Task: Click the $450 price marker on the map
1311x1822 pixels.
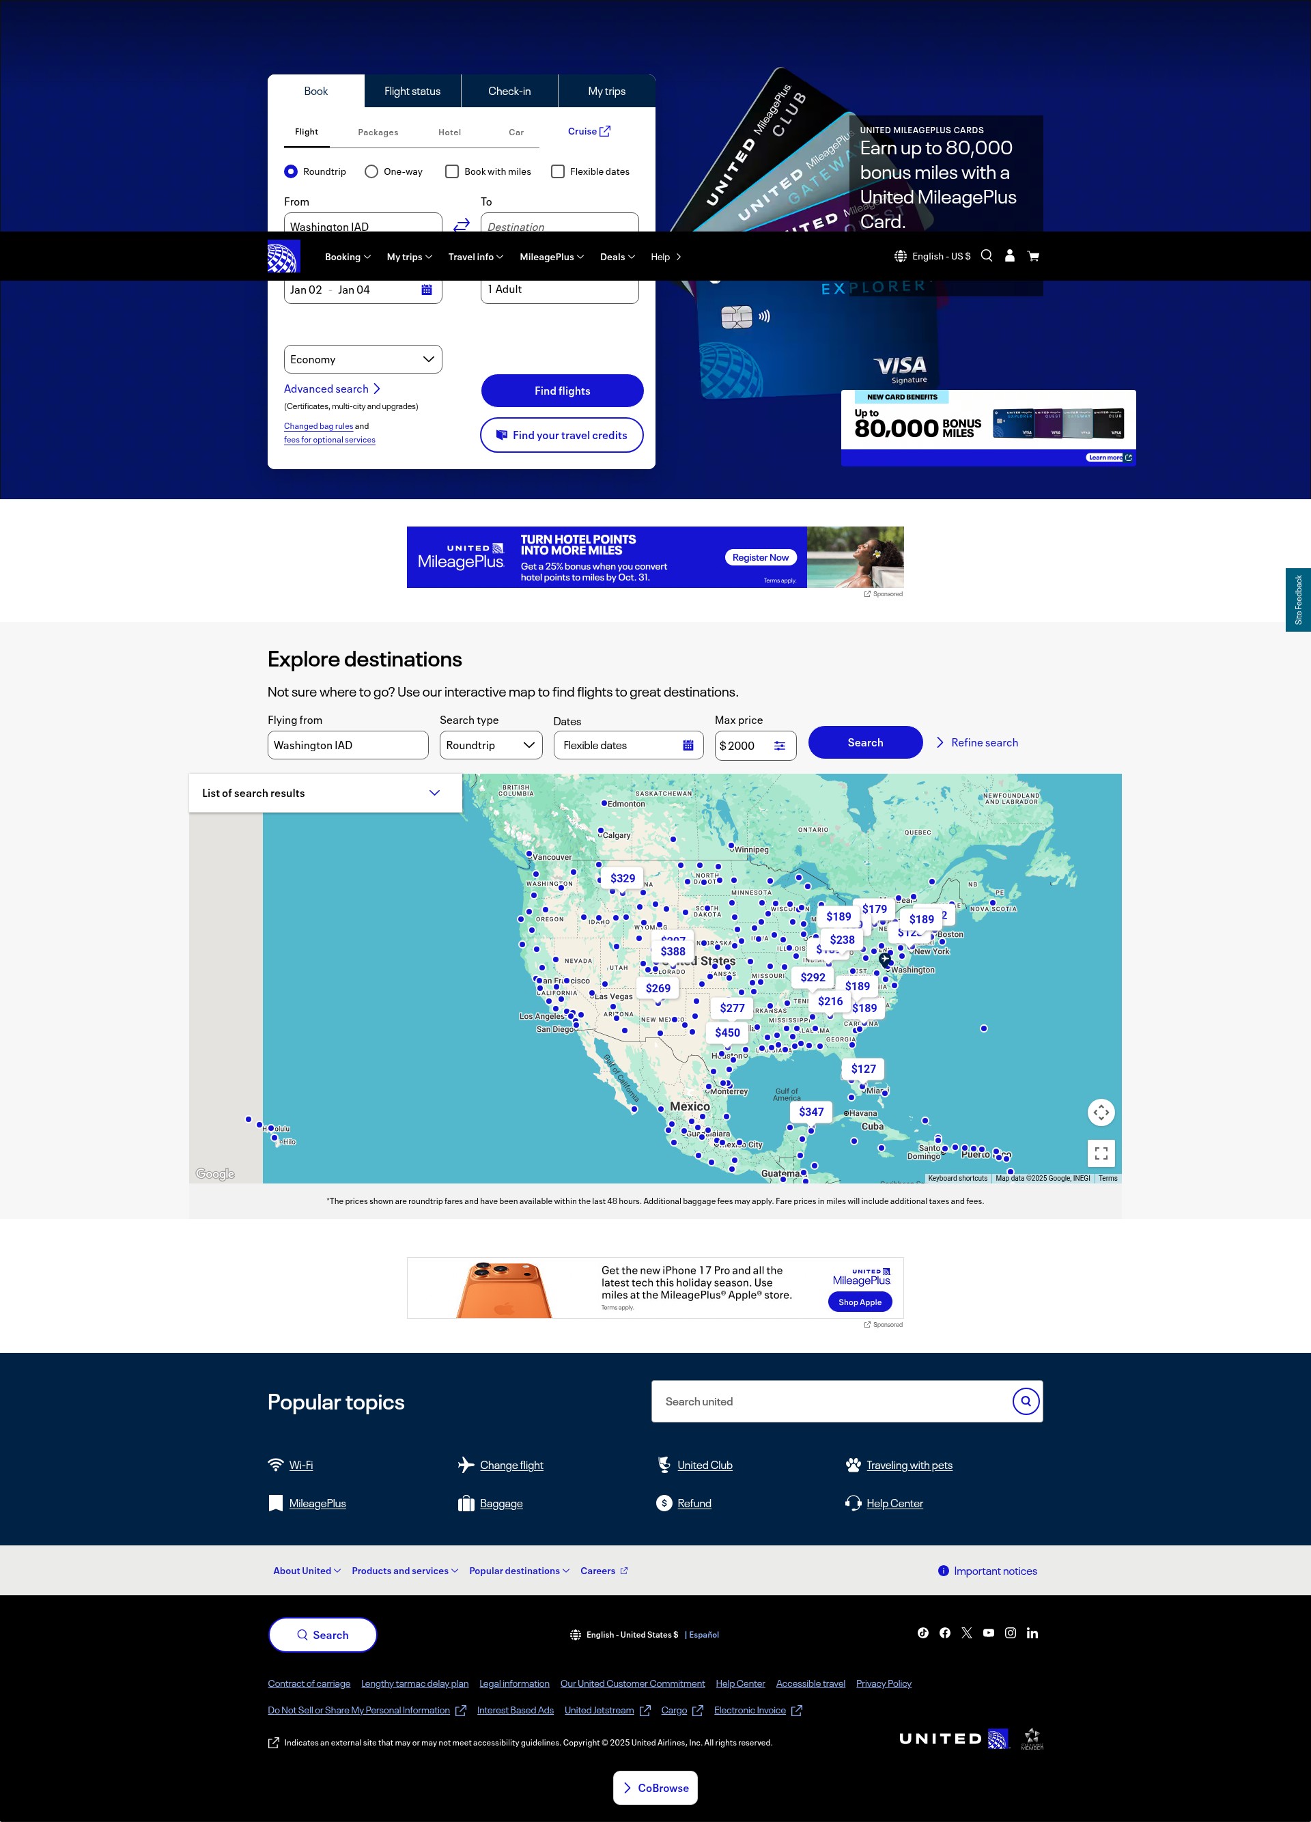Action: pos(727,1033)
